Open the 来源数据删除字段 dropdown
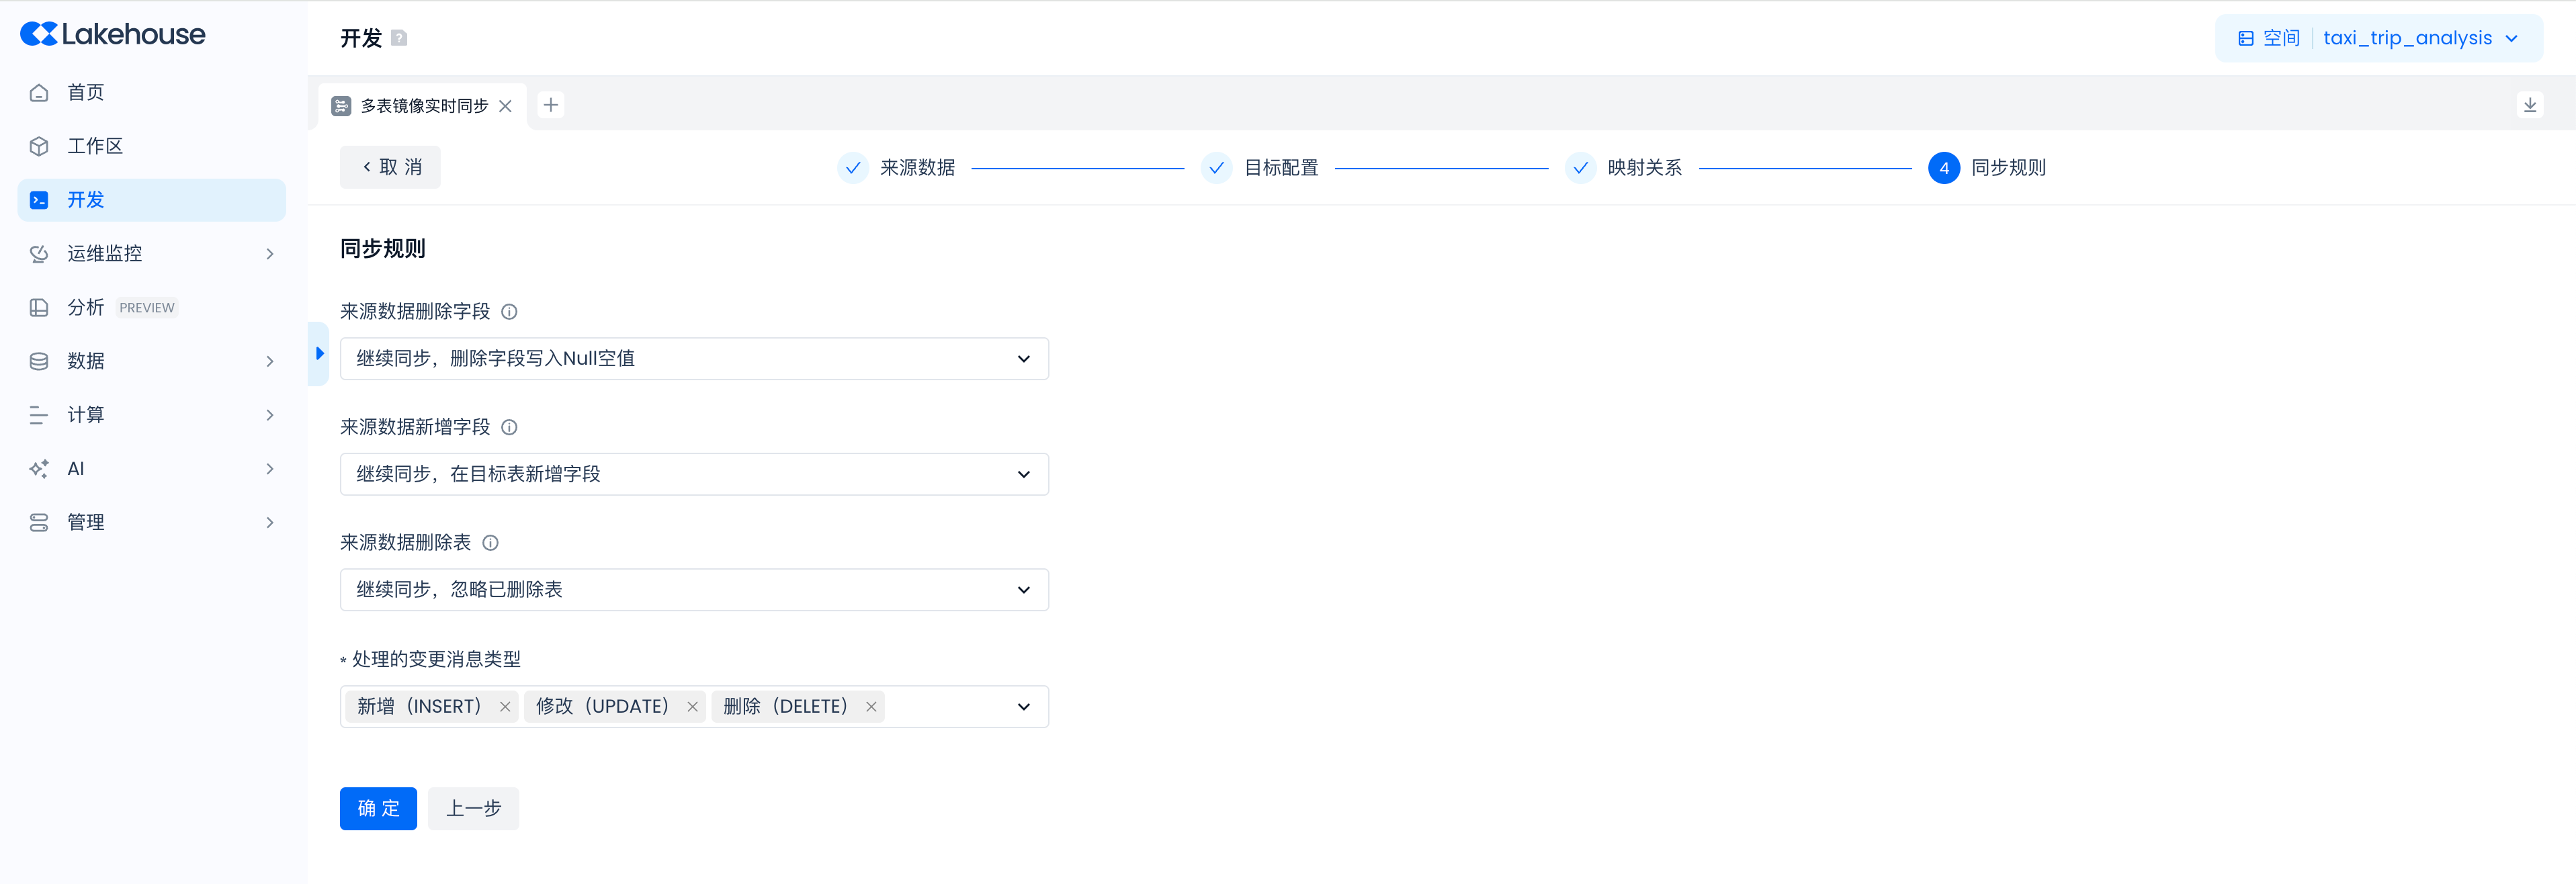Viewport: 2576px width, 884px height. (694, 359)
